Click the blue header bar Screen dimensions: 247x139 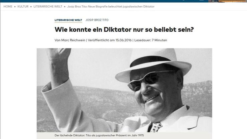pyautogui.click(x=104, y=1)
